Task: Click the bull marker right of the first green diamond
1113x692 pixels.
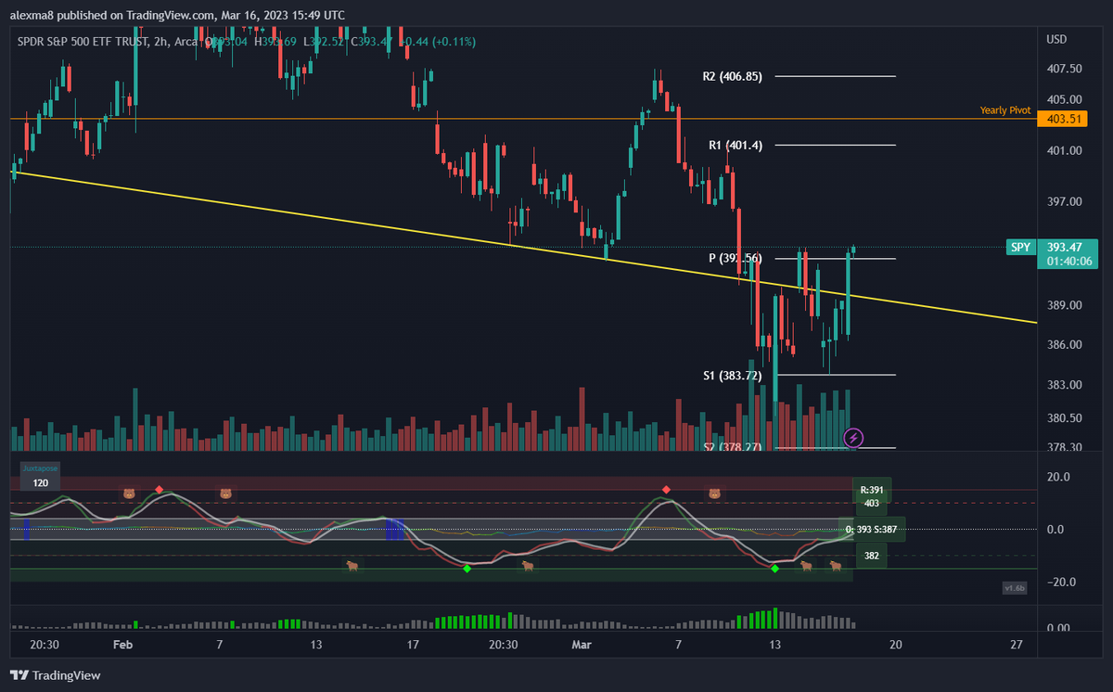Action: click(528, 565)
